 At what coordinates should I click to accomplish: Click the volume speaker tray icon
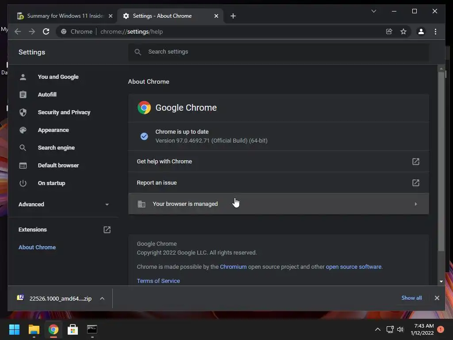click(400, 329)
